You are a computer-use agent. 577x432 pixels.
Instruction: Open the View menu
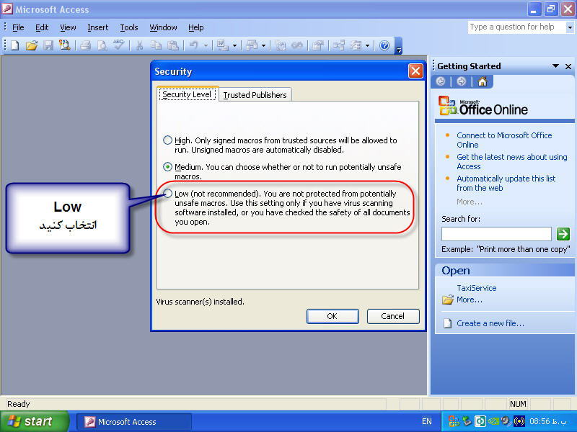coord(68,27)
